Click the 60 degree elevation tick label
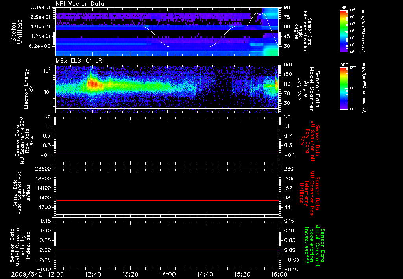Screen dimensions: 403x279 coord(287,27)
